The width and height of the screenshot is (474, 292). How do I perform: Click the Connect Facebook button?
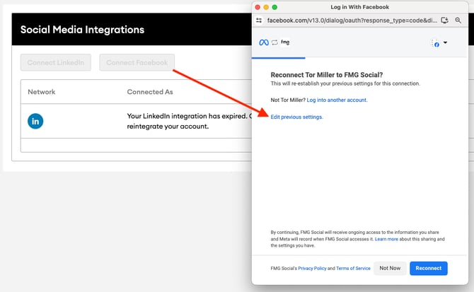coord(137,62)
